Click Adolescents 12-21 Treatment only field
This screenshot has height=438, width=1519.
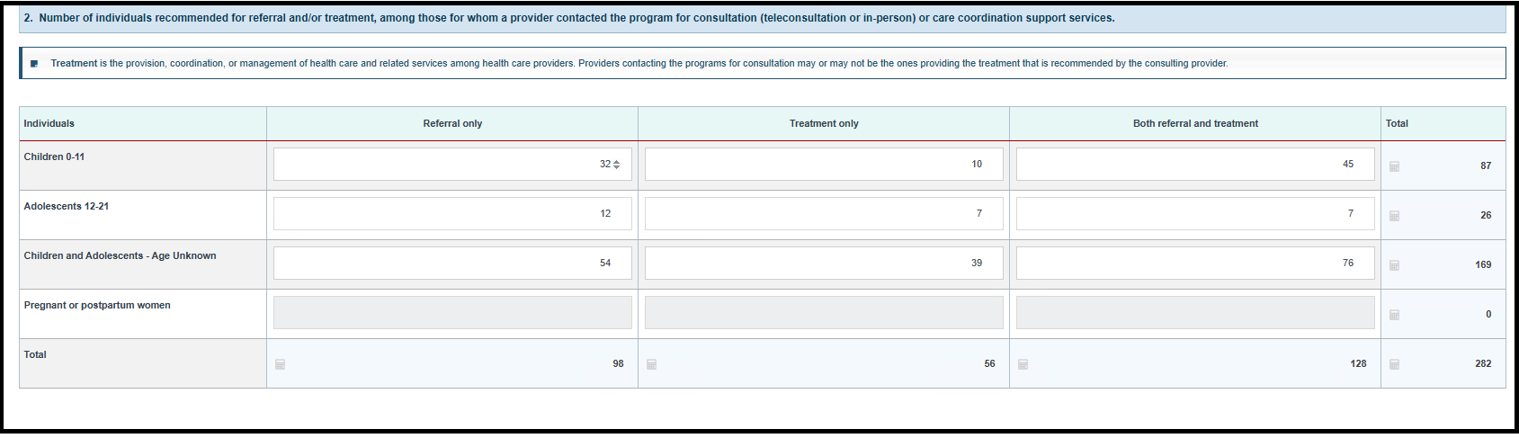pos(824,213)
